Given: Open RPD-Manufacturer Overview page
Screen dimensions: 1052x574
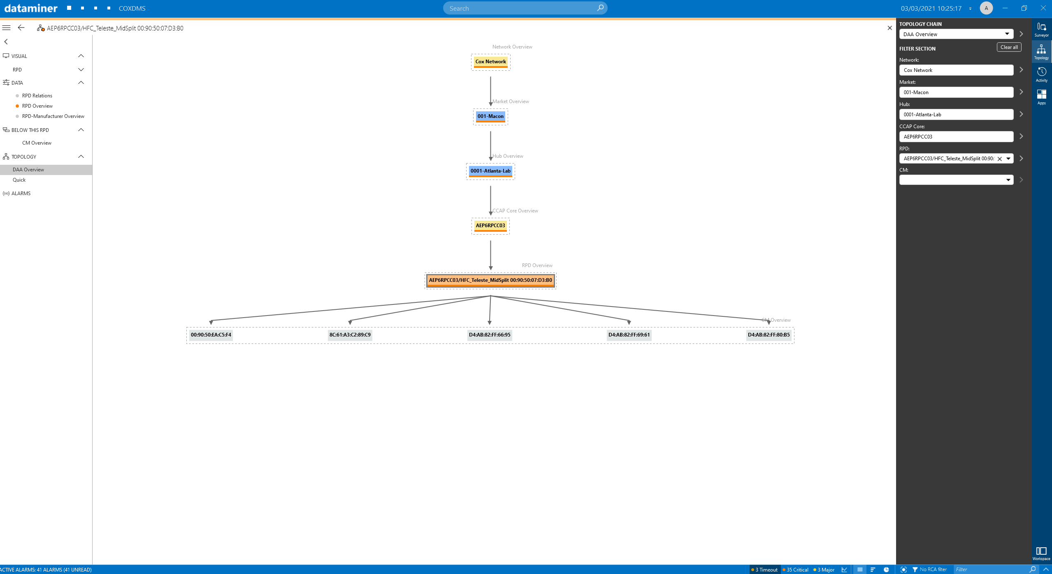Looking at the screenshot, I should (53, 116).
